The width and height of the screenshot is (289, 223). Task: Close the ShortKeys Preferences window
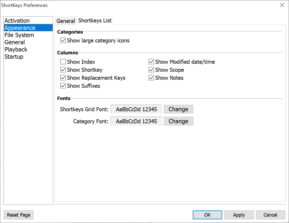282,5
